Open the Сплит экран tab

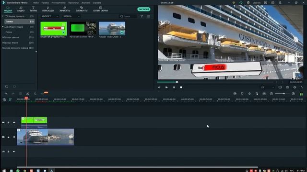100,9
